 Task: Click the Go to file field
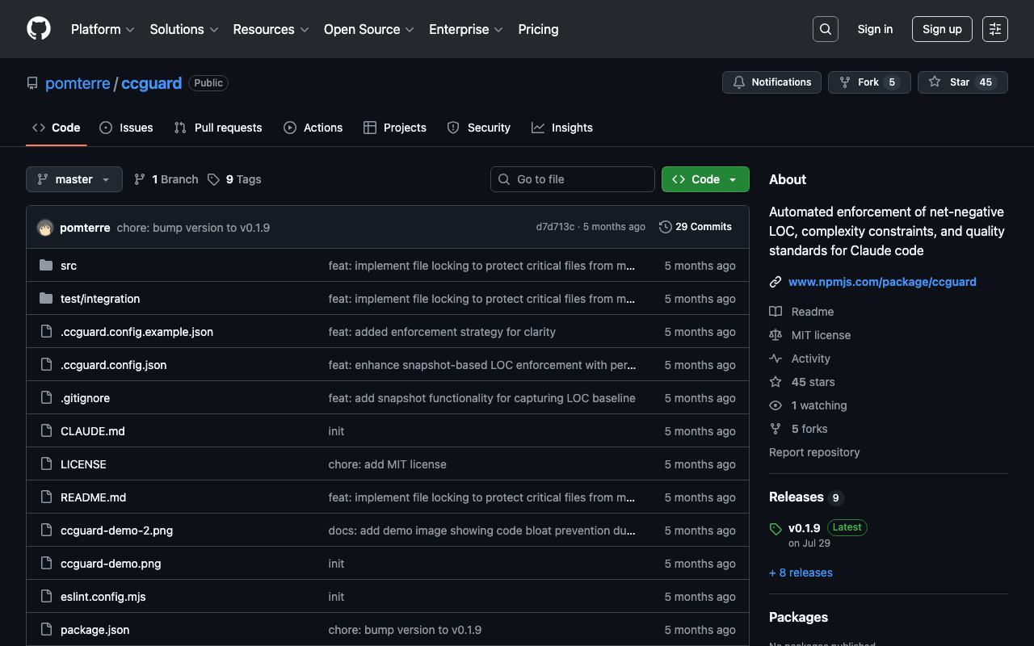tap(573, 179)
